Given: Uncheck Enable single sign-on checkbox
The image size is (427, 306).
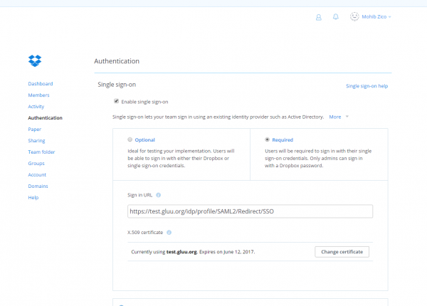Looking at the screenshot, I should coord(117,101).
